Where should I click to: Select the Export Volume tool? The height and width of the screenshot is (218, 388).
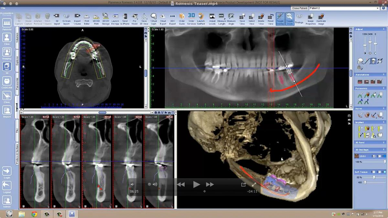point(77,19)
